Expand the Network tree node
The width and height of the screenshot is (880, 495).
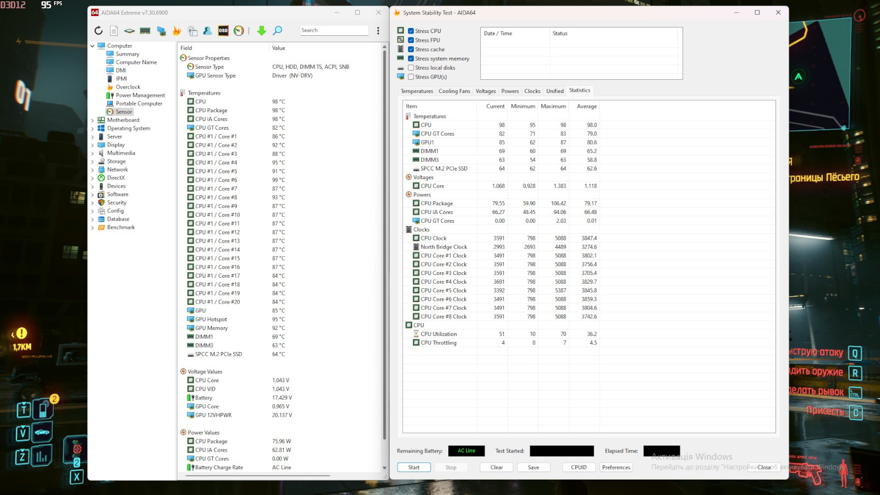[x=92, y=169]
